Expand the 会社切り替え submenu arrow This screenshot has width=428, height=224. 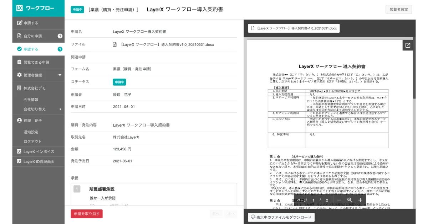point(60,109)
